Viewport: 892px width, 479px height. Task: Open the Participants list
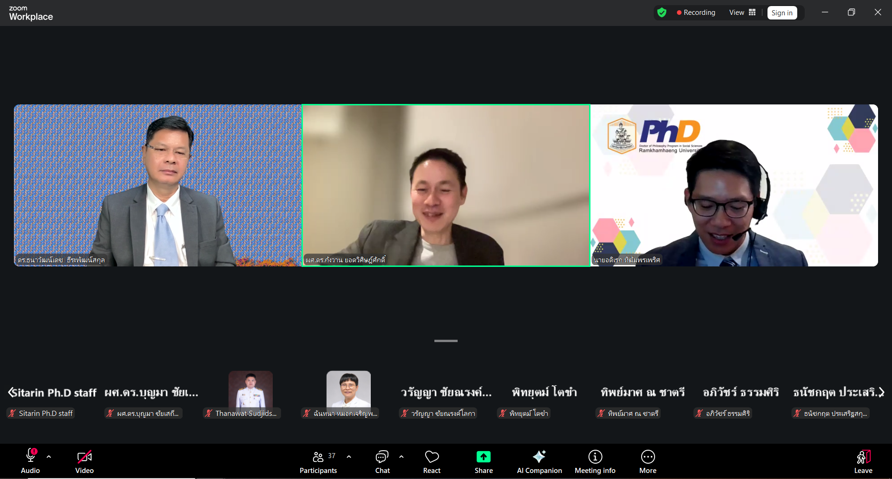(318, 462)
